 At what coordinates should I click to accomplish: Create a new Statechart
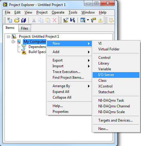(x=116, y=92)
